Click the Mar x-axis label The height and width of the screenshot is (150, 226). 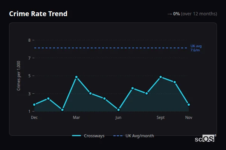(x=76, y=117)
